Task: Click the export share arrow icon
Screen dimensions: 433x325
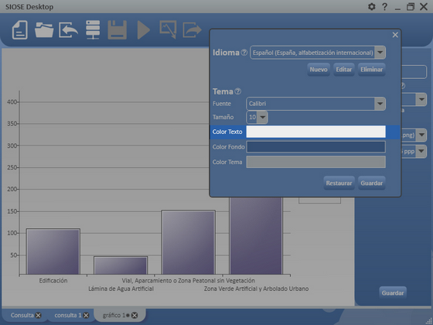Action: (x=193, y=30)
